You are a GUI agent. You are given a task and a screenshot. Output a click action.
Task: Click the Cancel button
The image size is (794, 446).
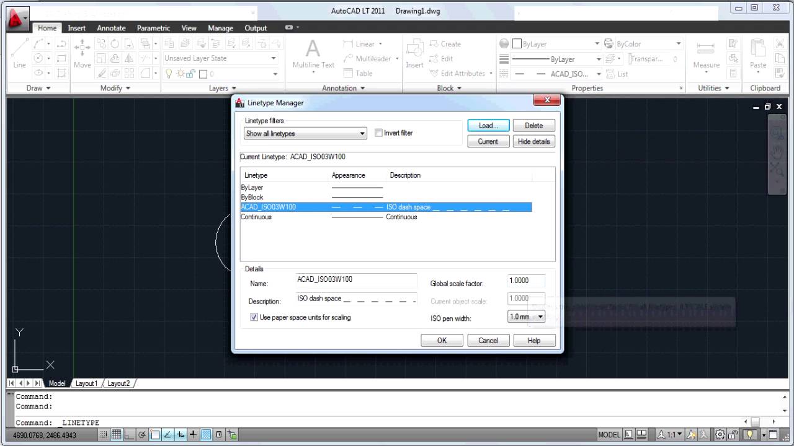click(x=488, y=340)
